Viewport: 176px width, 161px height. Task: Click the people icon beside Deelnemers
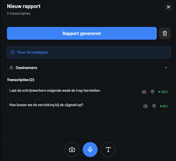[11, 68]
